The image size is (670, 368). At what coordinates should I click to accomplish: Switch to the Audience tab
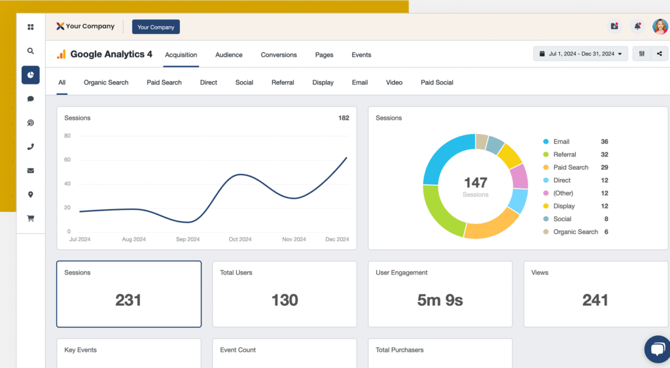tap(229, 55)
